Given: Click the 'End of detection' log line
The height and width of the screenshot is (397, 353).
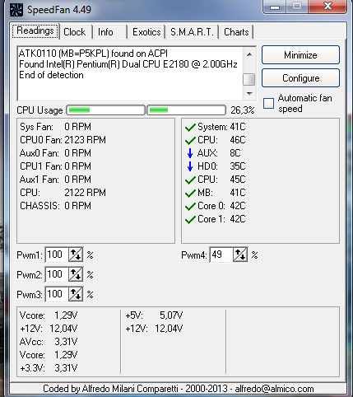Looking at the screenshot, I should pyautogui.click(x=51, y=75).
